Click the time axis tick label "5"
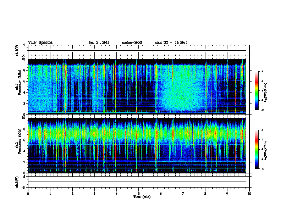 tap(139, 194)
